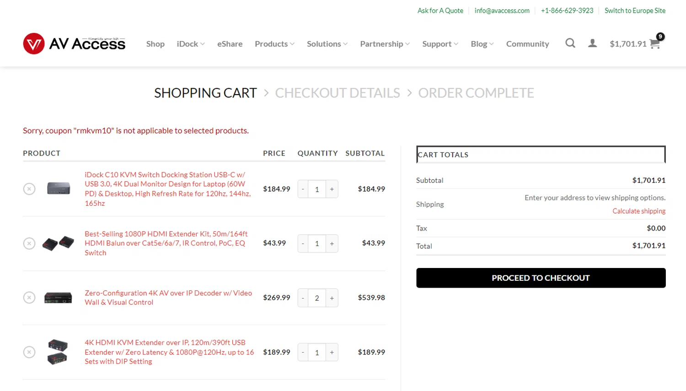Open iDock C10 product thumbnail
The height and width of the screenshot is (391, 686).
click(x=59, y=188)
